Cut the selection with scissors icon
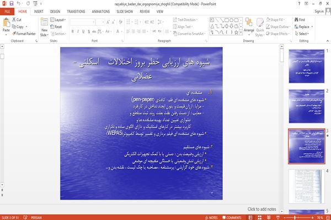 (x=14, y=20)
